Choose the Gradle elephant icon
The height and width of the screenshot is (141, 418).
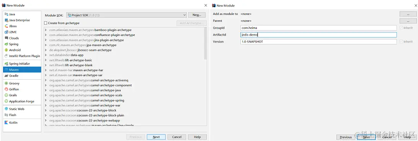(x=7, y=75)
